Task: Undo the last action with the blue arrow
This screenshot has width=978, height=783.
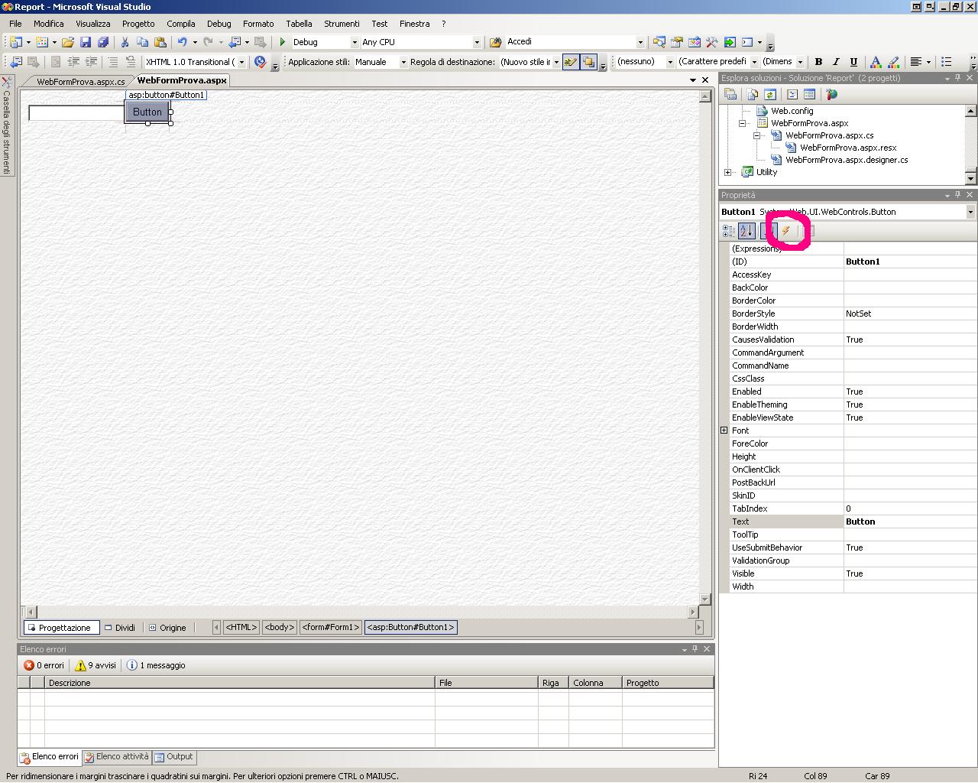Action: pos(182,42)
